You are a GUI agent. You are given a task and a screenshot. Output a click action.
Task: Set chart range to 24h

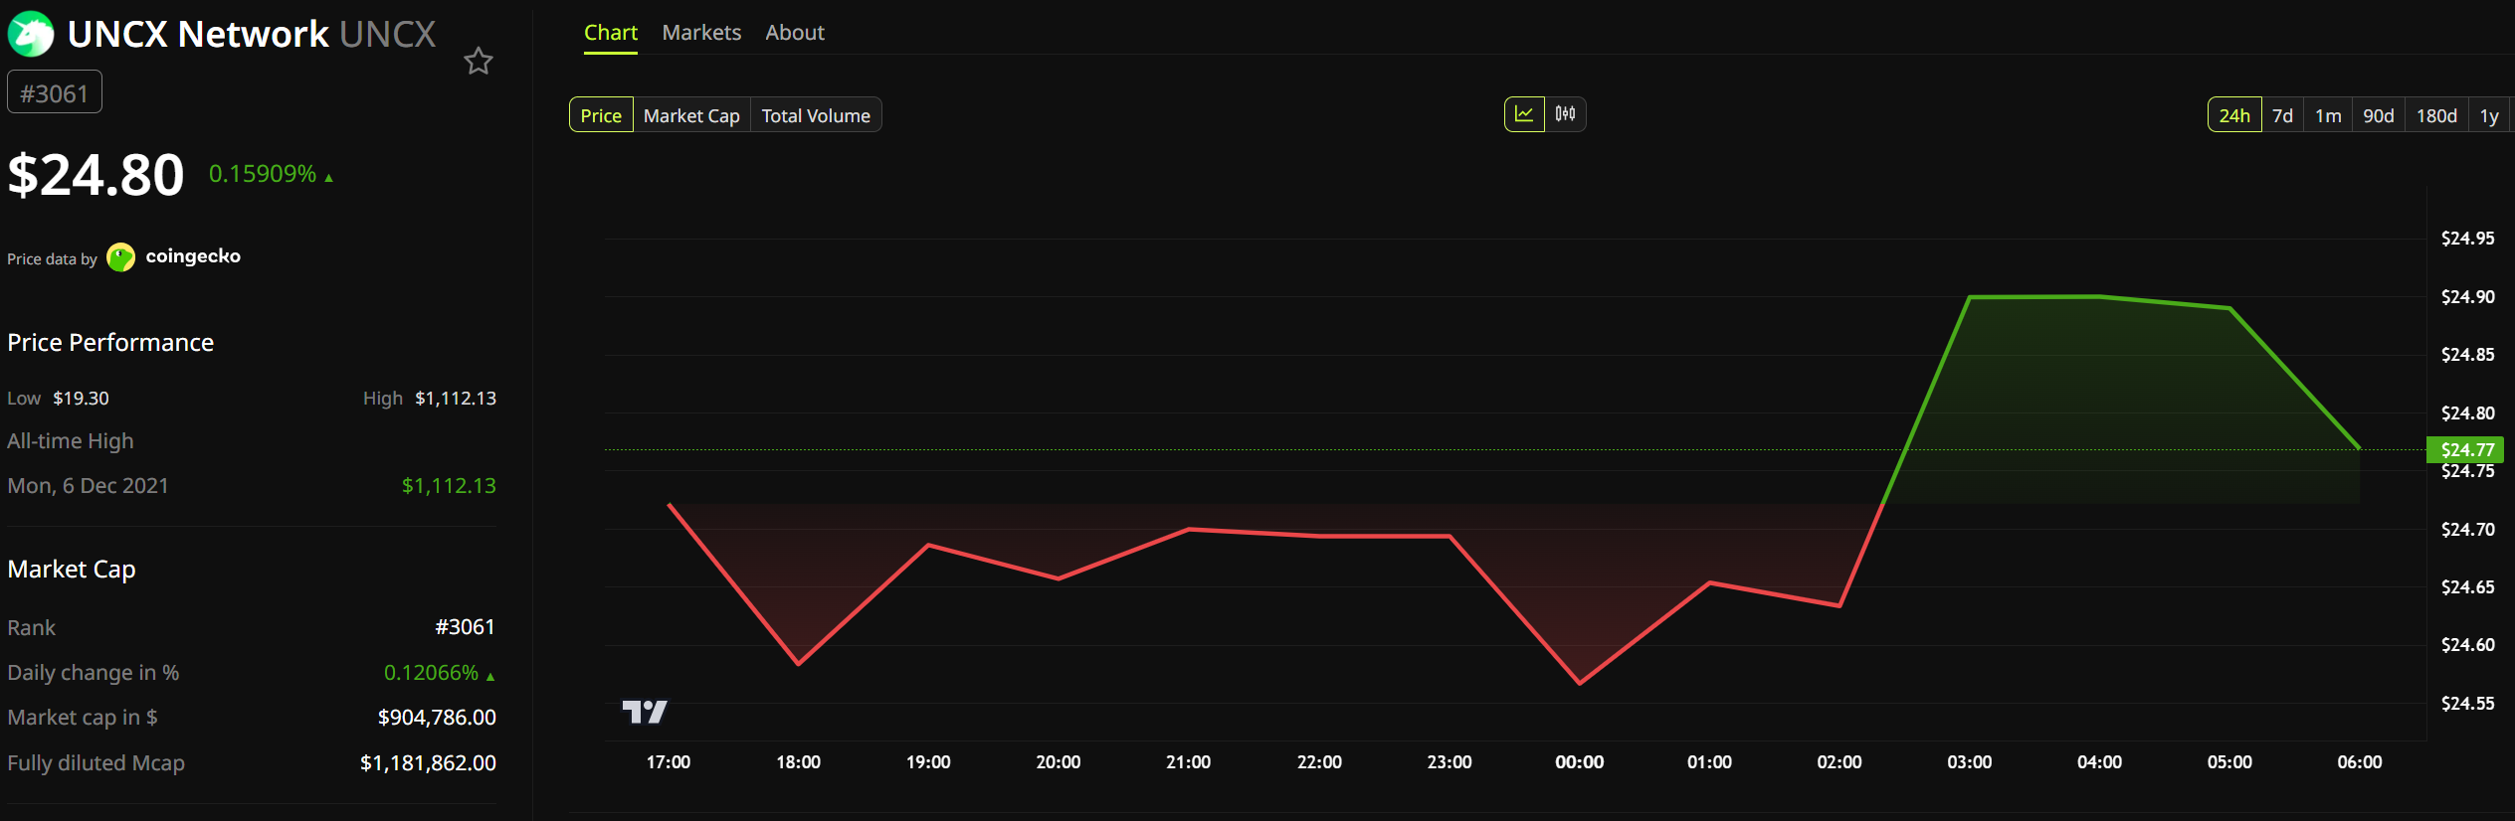pos(2234,115)
